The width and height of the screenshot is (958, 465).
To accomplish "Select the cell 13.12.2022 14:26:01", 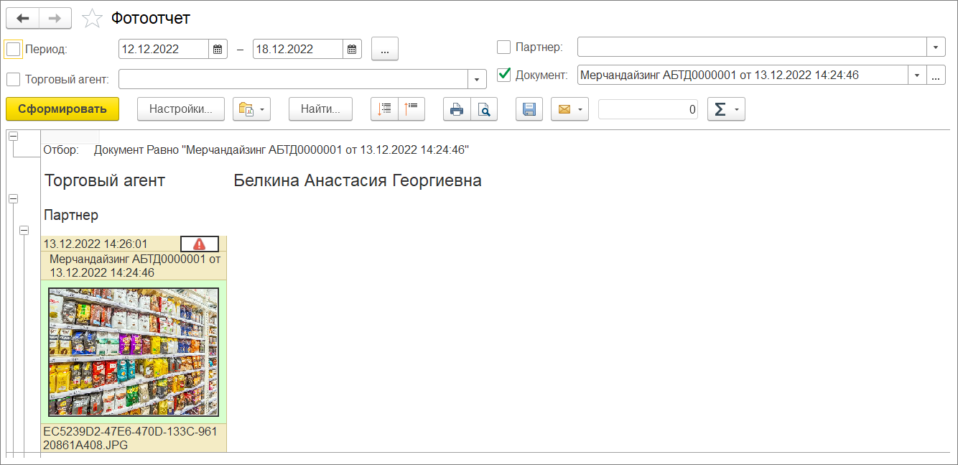I will (111, 244).
